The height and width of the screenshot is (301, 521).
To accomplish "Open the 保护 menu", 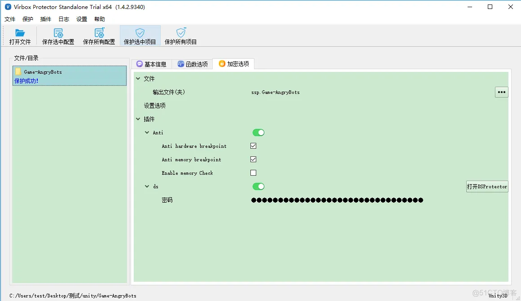I will click(x=27, y=19).
